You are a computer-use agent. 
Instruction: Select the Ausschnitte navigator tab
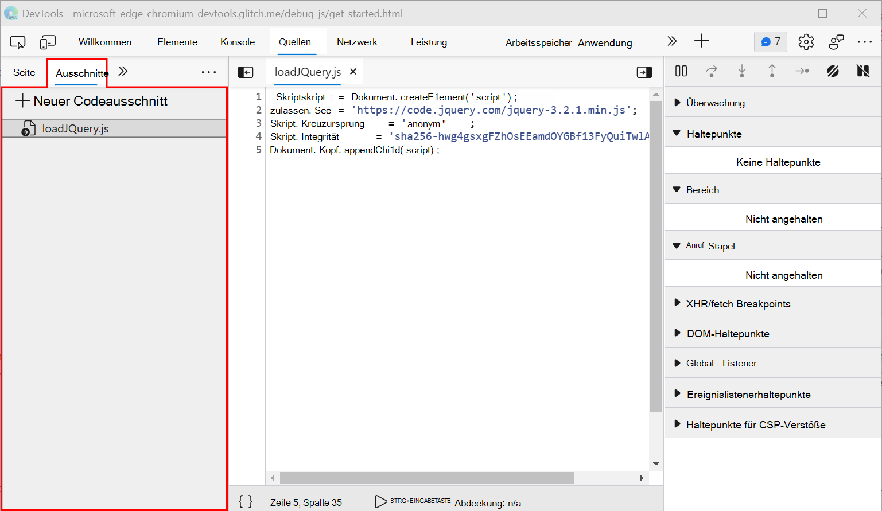[x=81, y=73]
